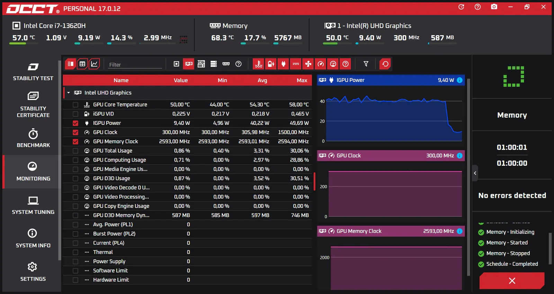Viewport: 554px width, 294px height.
Task: Toggle the temperature sensor type filter
Action: 259,64
